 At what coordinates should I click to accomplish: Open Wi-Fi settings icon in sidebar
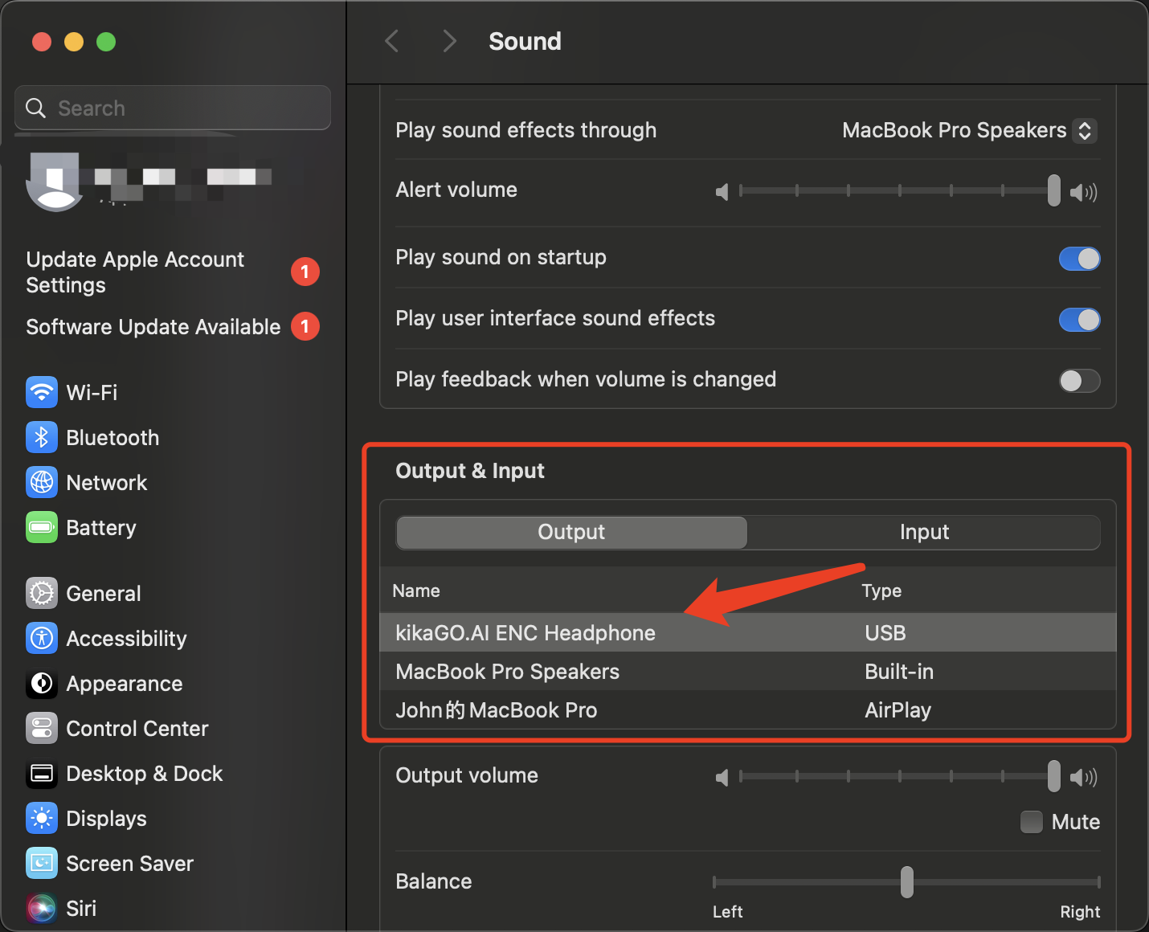click(42, 393)
